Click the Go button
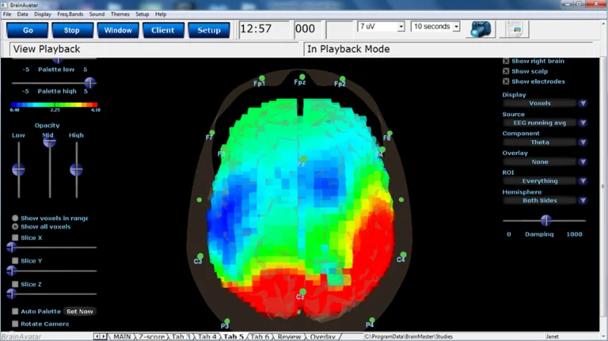This screenshot has width=608, height=341. (x=27, y=30)
